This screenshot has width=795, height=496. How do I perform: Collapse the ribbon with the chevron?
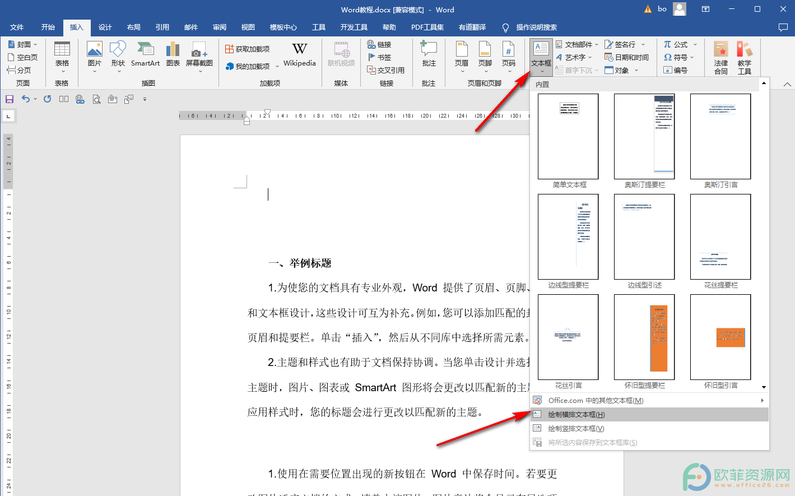[787, 85]
